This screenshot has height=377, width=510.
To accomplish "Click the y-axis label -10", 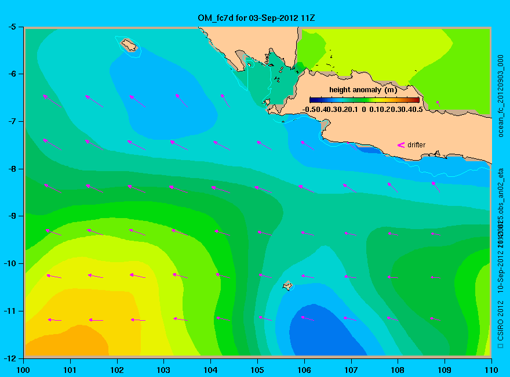I will (x=10, y=263).
